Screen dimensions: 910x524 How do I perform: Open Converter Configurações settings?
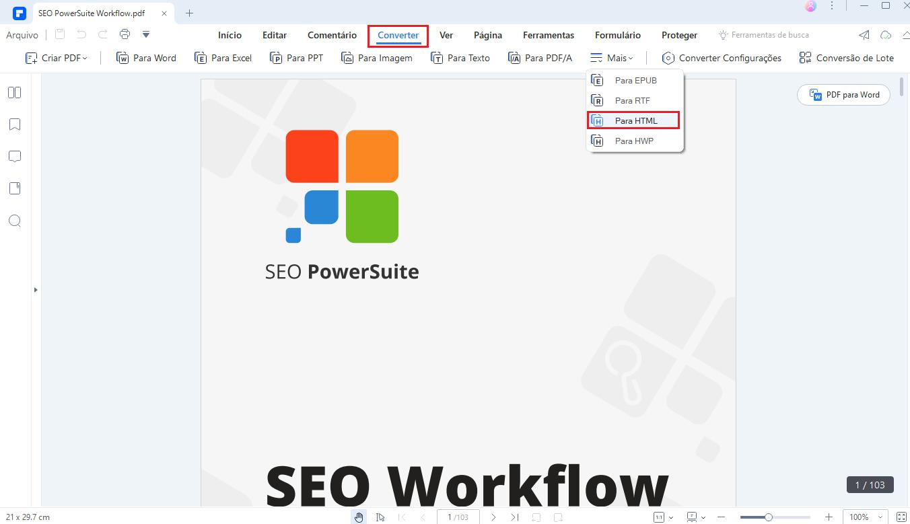[722, 58]
